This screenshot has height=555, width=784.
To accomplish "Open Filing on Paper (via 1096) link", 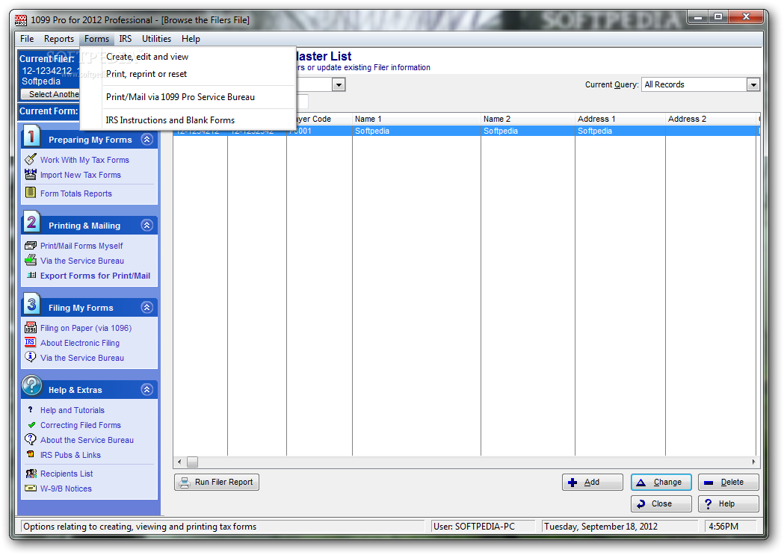I will (86, 328).
